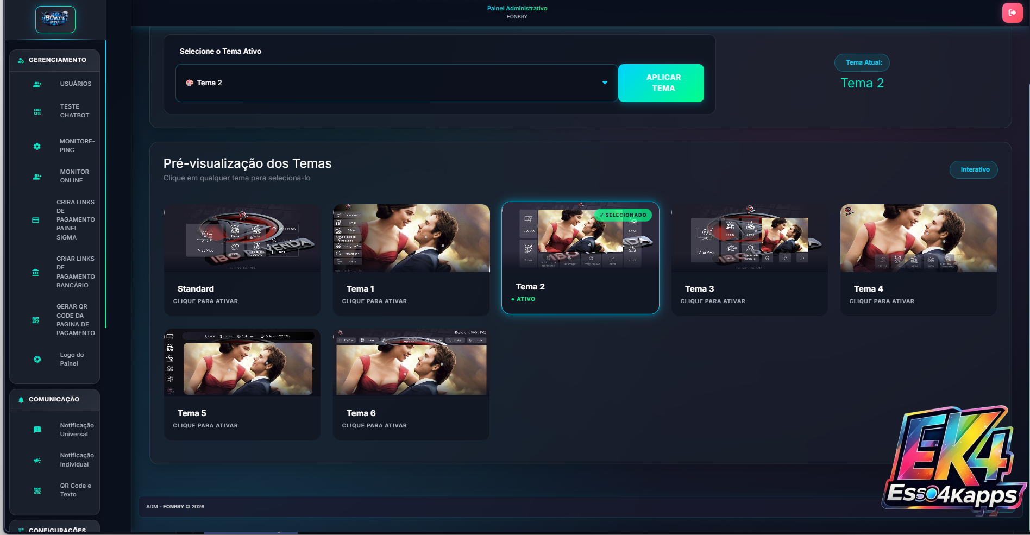The height and width of the screenshot is (535, 1030).
Task: Click the red logout icon button
Action: coord(1012,12)
